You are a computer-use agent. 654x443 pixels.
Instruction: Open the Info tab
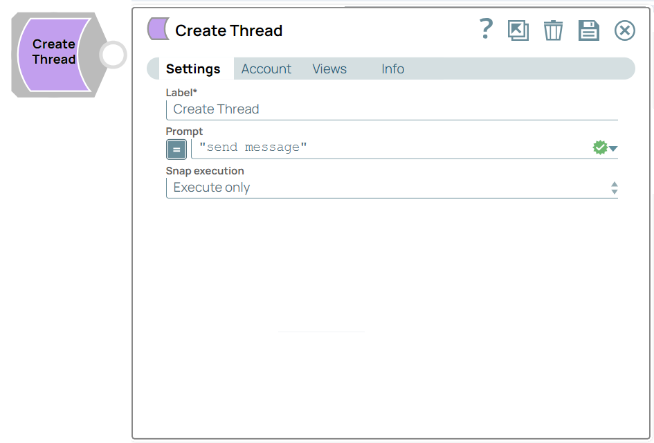392,69
